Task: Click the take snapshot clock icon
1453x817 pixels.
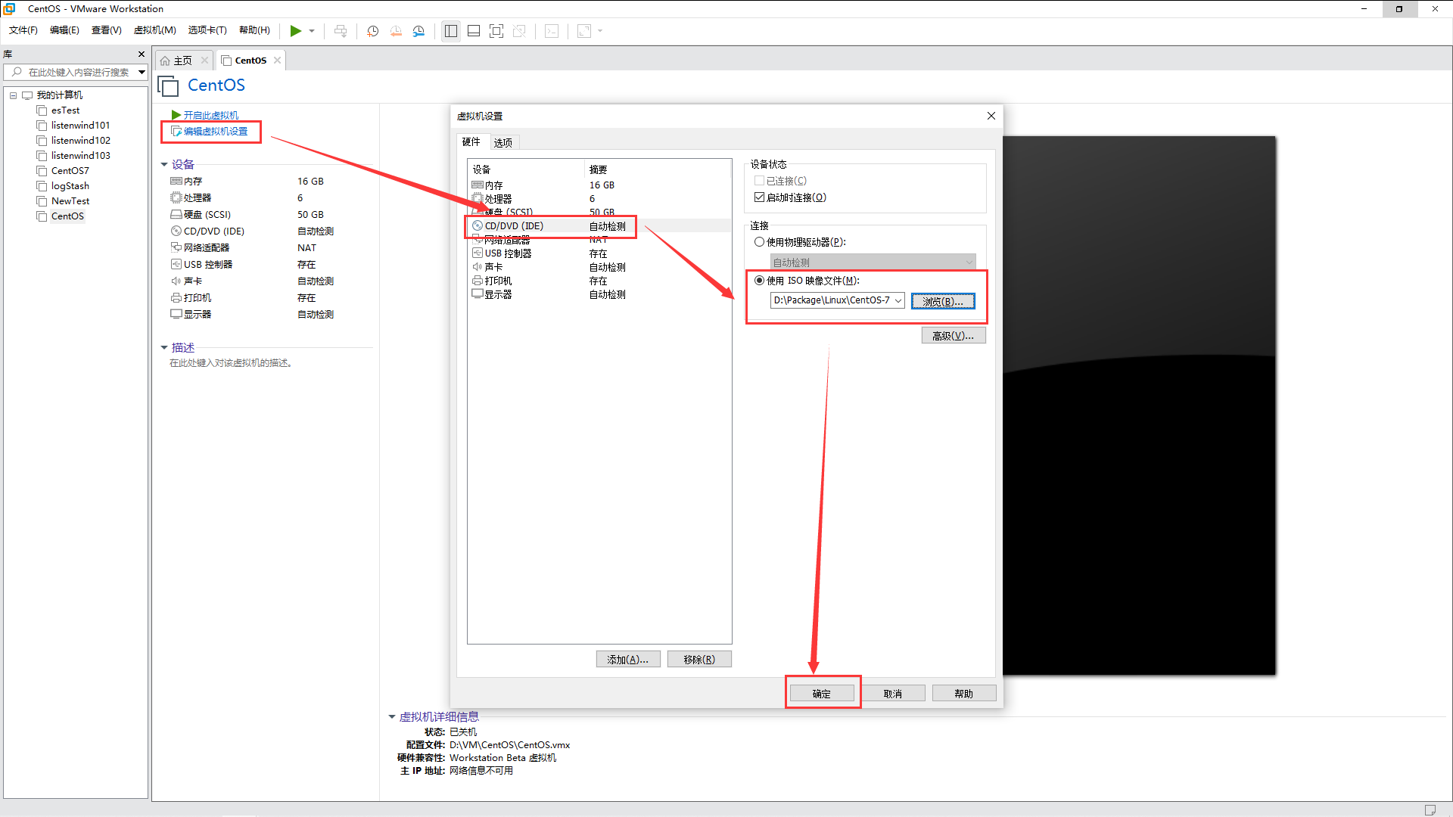Action: [372, 31]
